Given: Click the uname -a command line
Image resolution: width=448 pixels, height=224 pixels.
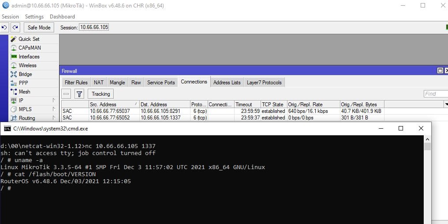Looking at the screenshot, I should [22, 160].
